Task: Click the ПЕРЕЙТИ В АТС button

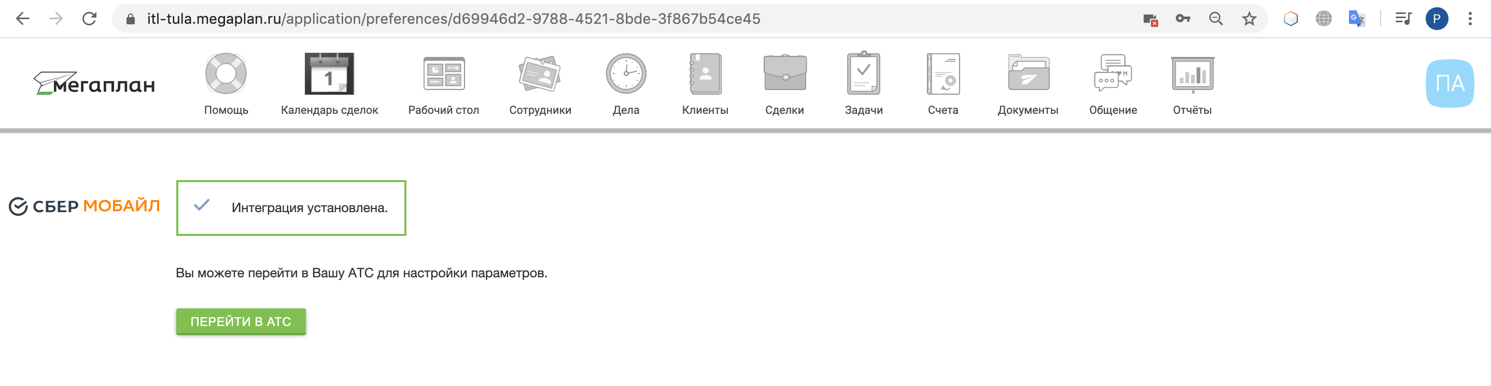Action: 241,321
